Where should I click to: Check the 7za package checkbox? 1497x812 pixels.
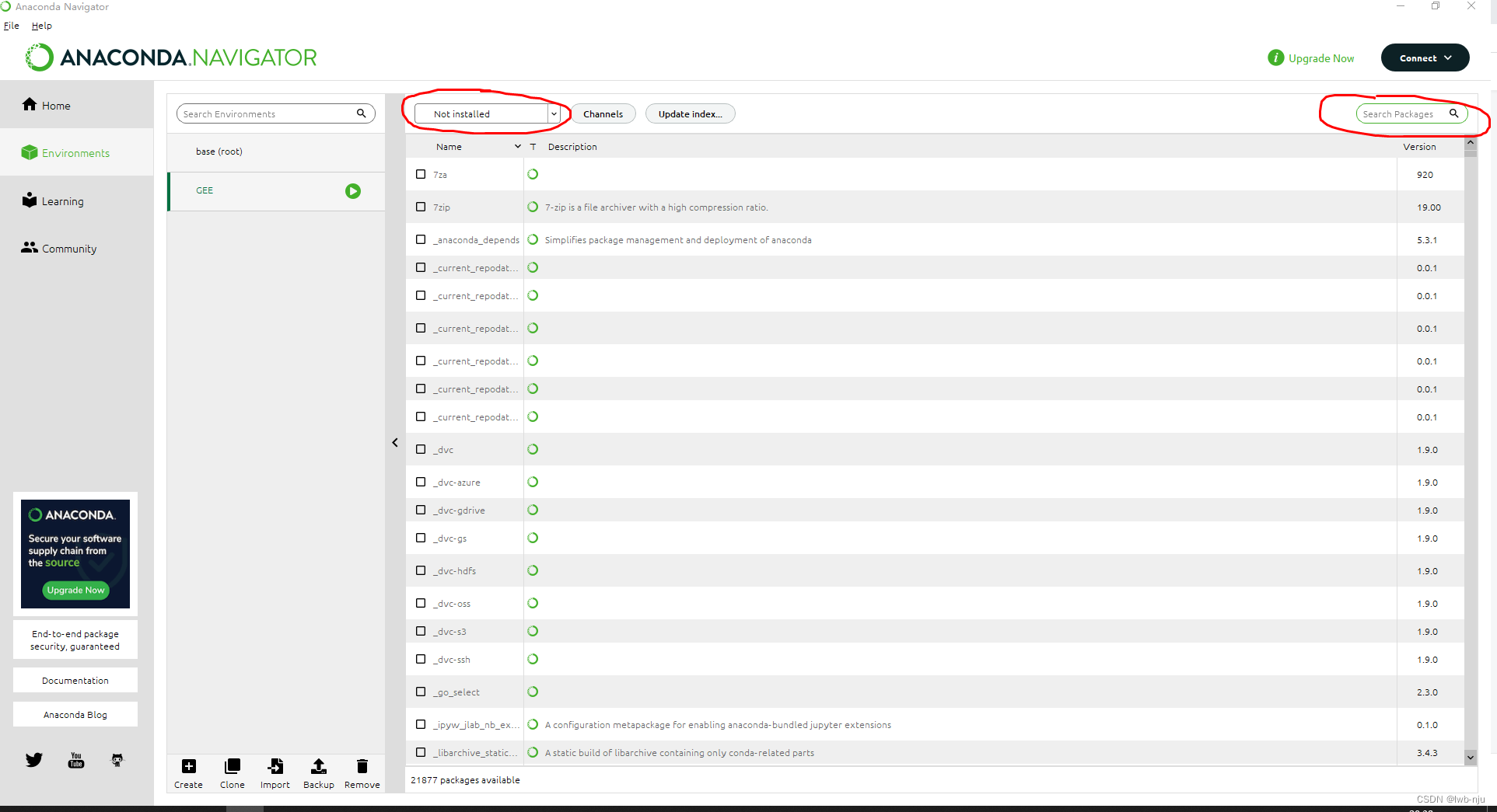point(421,174)
